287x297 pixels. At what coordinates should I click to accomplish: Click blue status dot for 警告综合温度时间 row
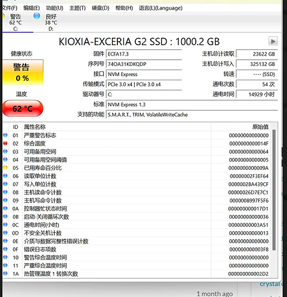[x=5, y=257]
